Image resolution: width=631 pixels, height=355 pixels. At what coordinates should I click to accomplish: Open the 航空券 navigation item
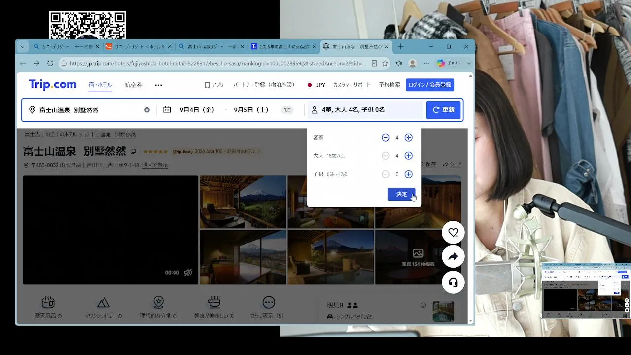coord(133,85)
